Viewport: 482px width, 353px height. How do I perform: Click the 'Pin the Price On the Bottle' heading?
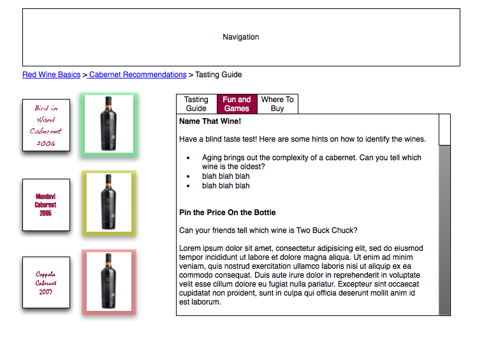point(227,213)
